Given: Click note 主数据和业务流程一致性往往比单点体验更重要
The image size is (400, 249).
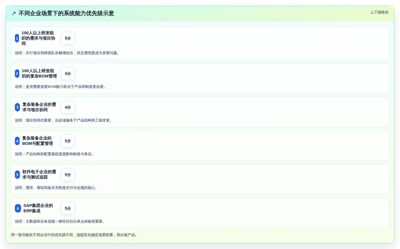Looking at the screenshot, I should point(61,221).
